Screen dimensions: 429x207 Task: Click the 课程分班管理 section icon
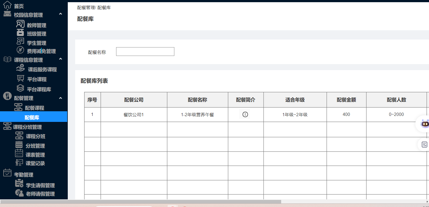(7, 126)
